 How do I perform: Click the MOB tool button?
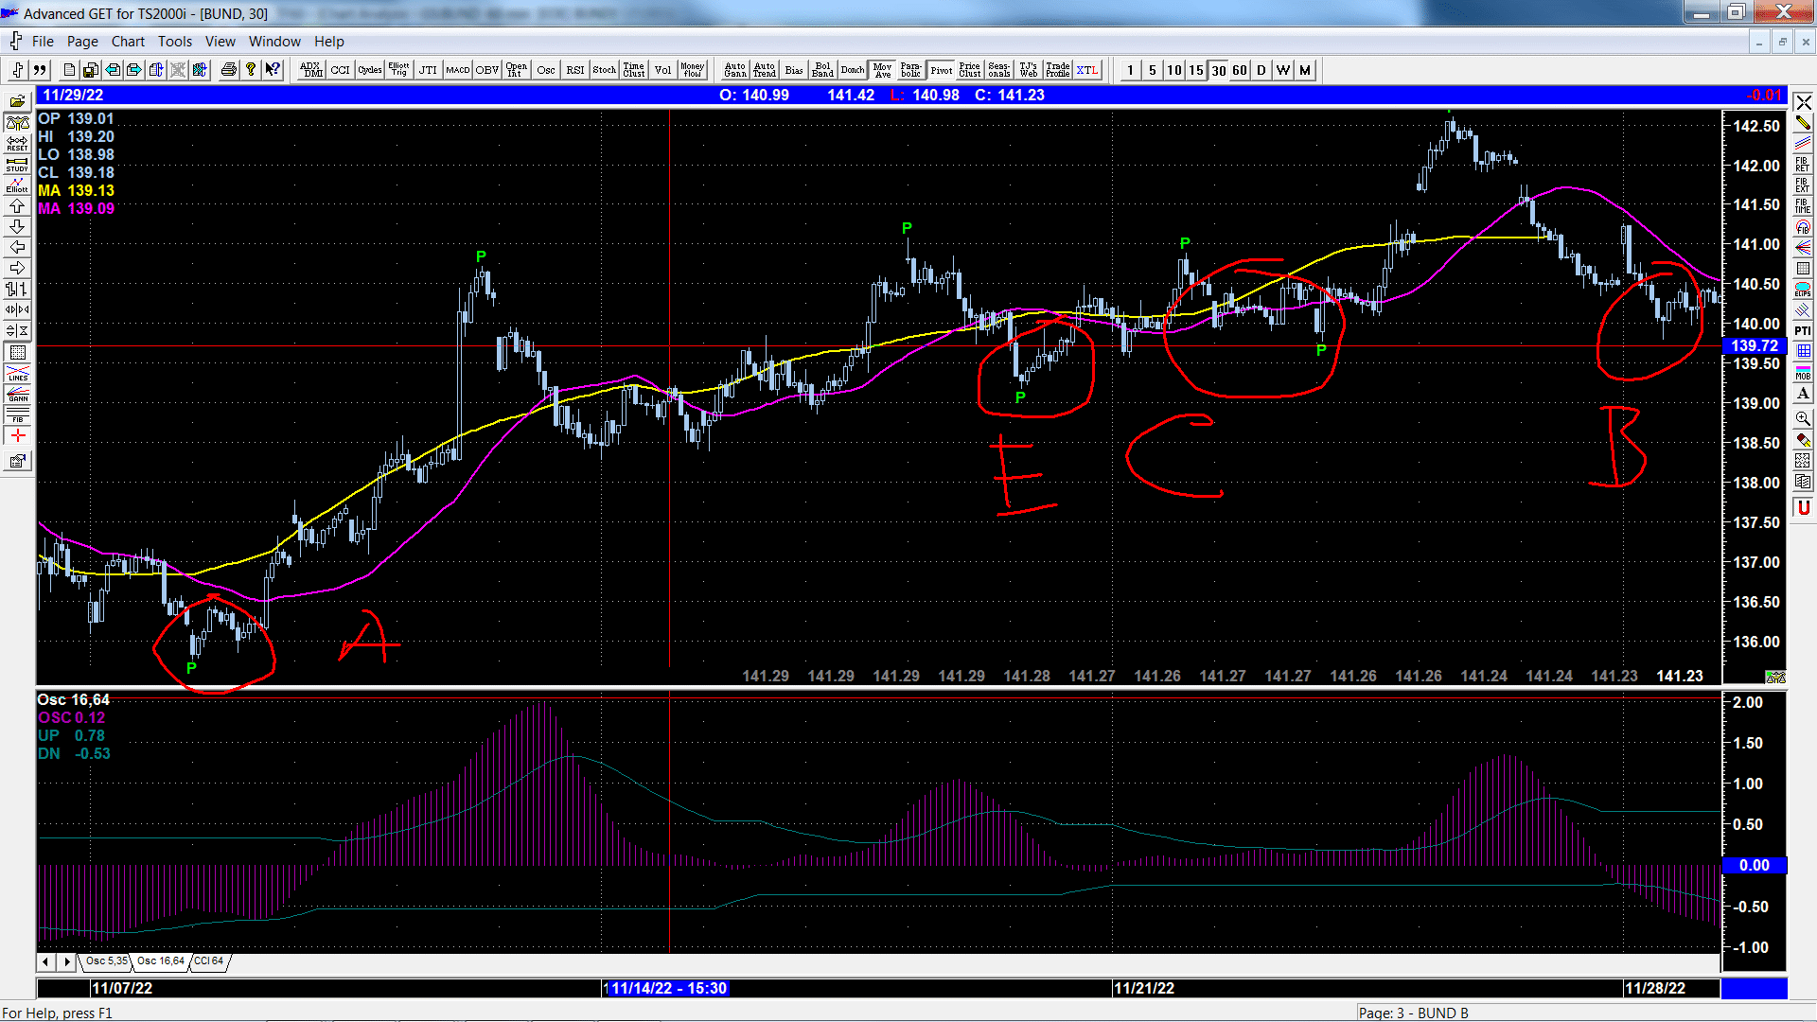pos(1803,372)
